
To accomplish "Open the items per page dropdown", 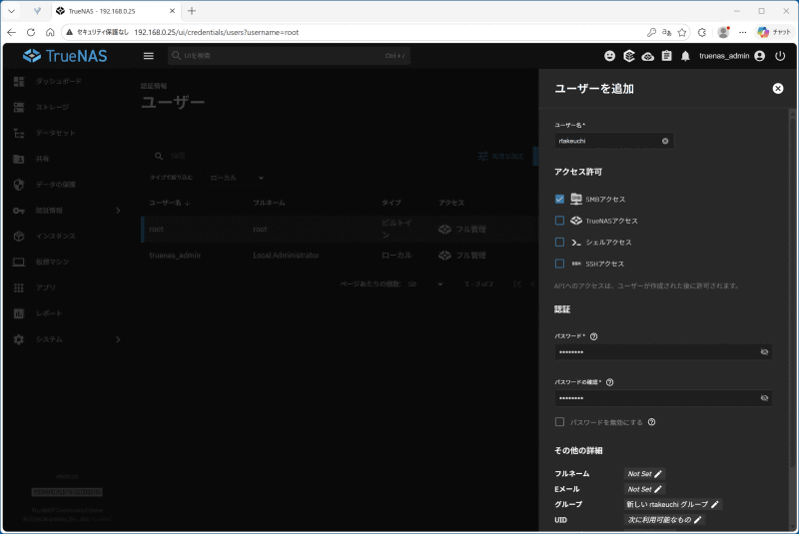I will (425, 284).
